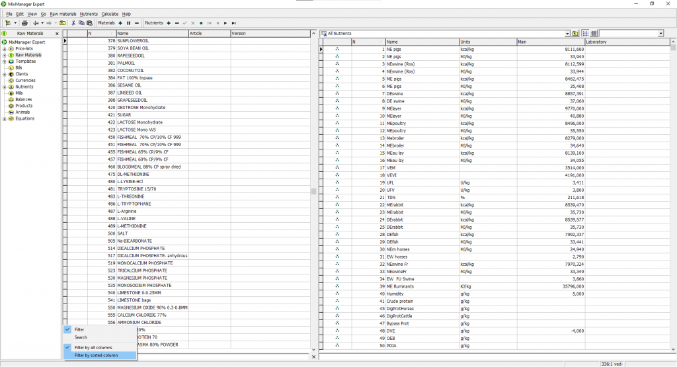677x367 pixels.
Task: Close the Raw Materials side panel
Action: (57, 33)
